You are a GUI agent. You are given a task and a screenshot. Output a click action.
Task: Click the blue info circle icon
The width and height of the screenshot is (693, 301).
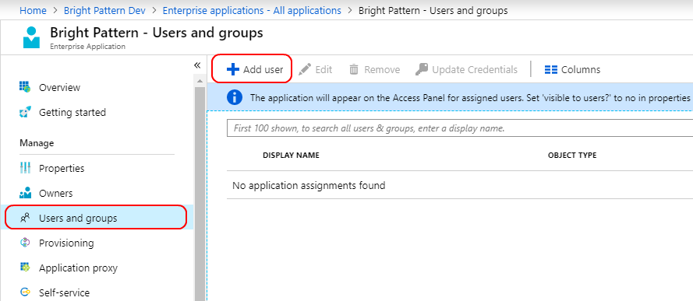[234, 97]
